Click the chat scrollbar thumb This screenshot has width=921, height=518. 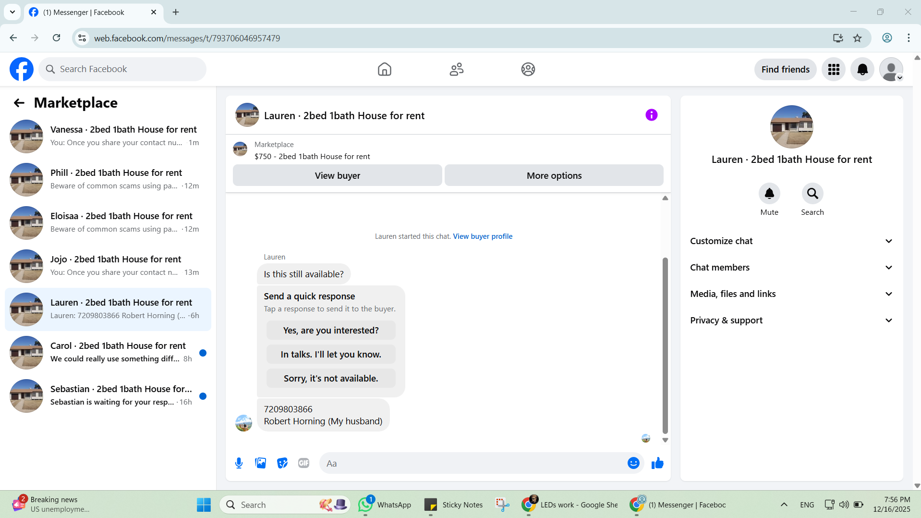(665, 345)
